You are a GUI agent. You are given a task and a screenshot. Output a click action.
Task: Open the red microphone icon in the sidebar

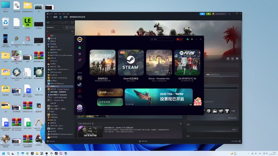[x=80, y=90]
